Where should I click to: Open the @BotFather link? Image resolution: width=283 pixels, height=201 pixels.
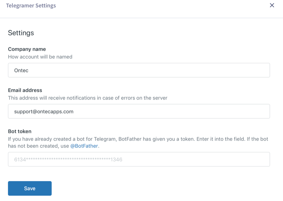pos(84,146)
